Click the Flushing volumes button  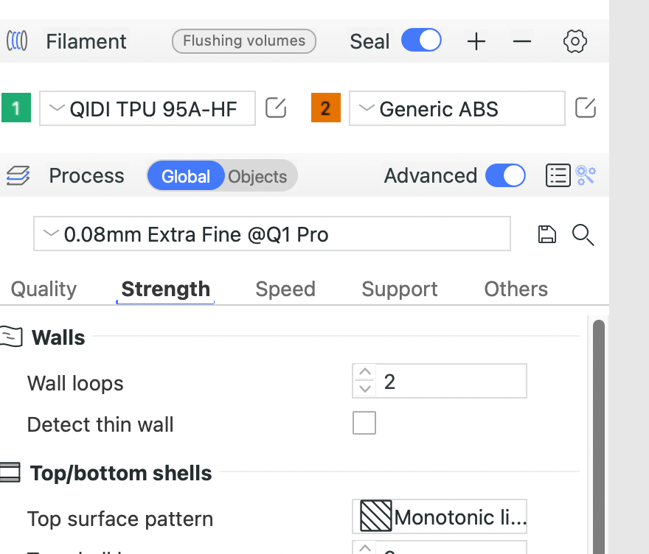244,41
